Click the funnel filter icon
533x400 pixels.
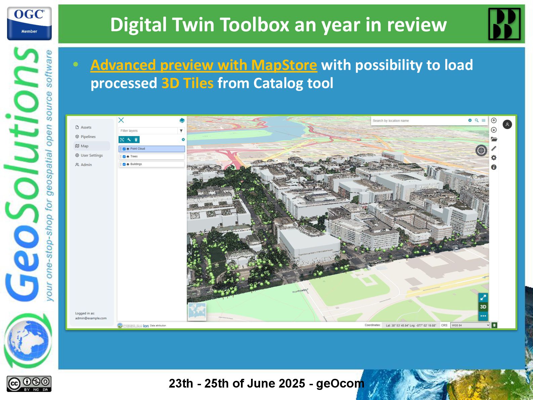click(x=181, y=131)
